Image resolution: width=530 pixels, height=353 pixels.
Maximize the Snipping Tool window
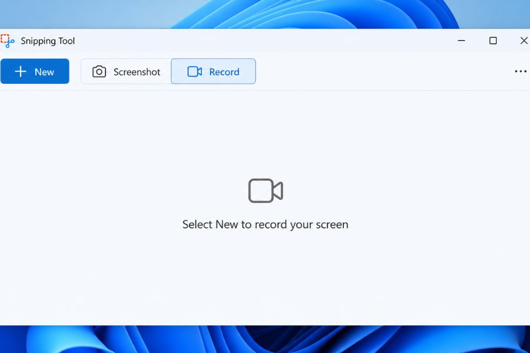[x=493, y=40]
